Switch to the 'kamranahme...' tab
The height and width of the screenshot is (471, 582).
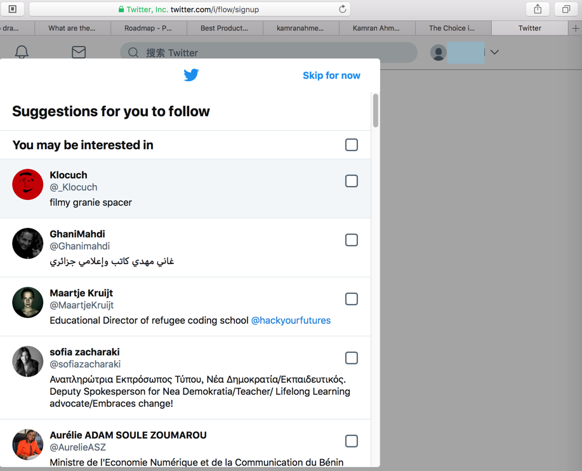click(301, 28)
